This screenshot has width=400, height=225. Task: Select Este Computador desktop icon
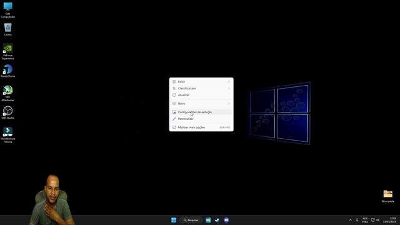(x=8, y=10)
